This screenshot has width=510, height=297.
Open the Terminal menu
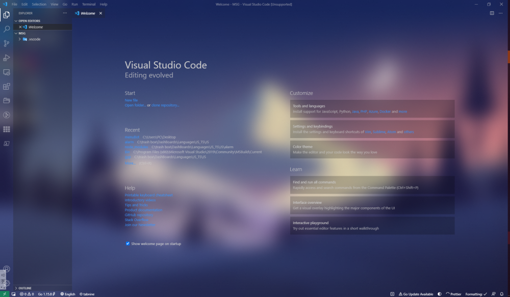(88, 4)
